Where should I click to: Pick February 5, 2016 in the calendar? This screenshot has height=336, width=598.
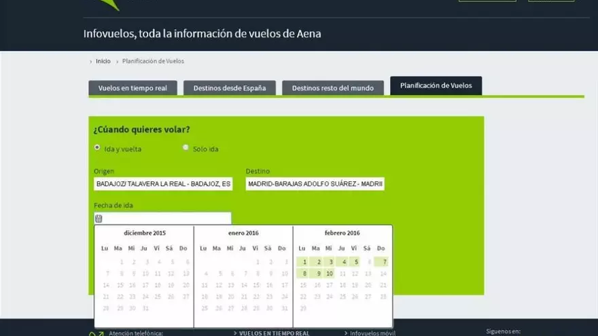[x=355, y=262]
